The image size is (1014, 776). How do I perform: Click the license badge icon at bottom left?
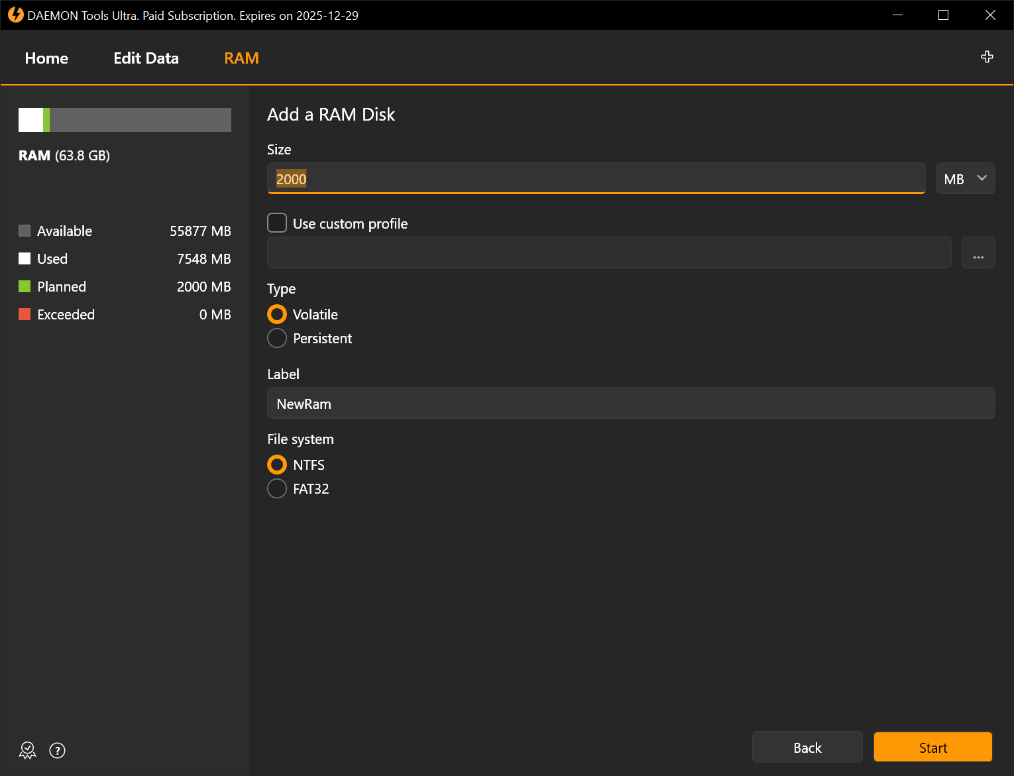click(27, 750)
